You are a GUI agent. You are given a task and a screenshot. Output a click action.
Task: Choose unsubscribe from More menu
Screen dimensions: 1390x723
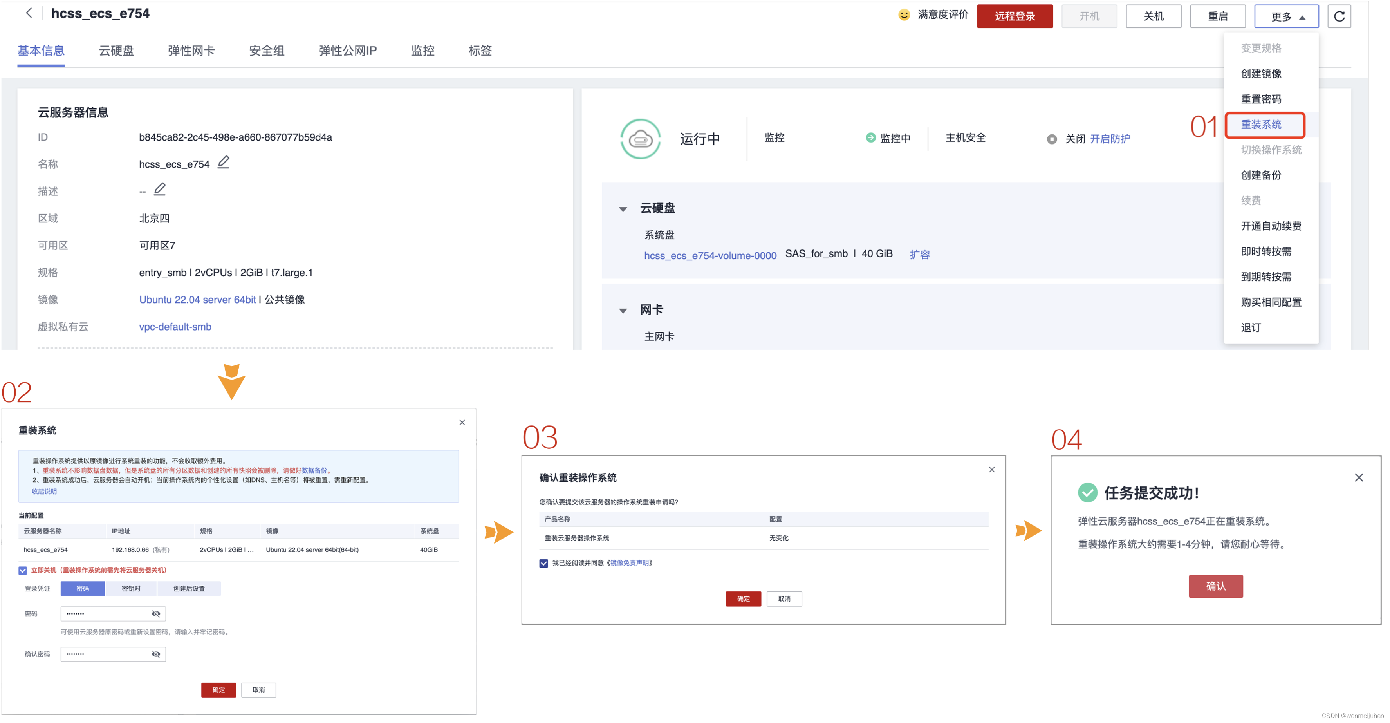click(1251, 327)
